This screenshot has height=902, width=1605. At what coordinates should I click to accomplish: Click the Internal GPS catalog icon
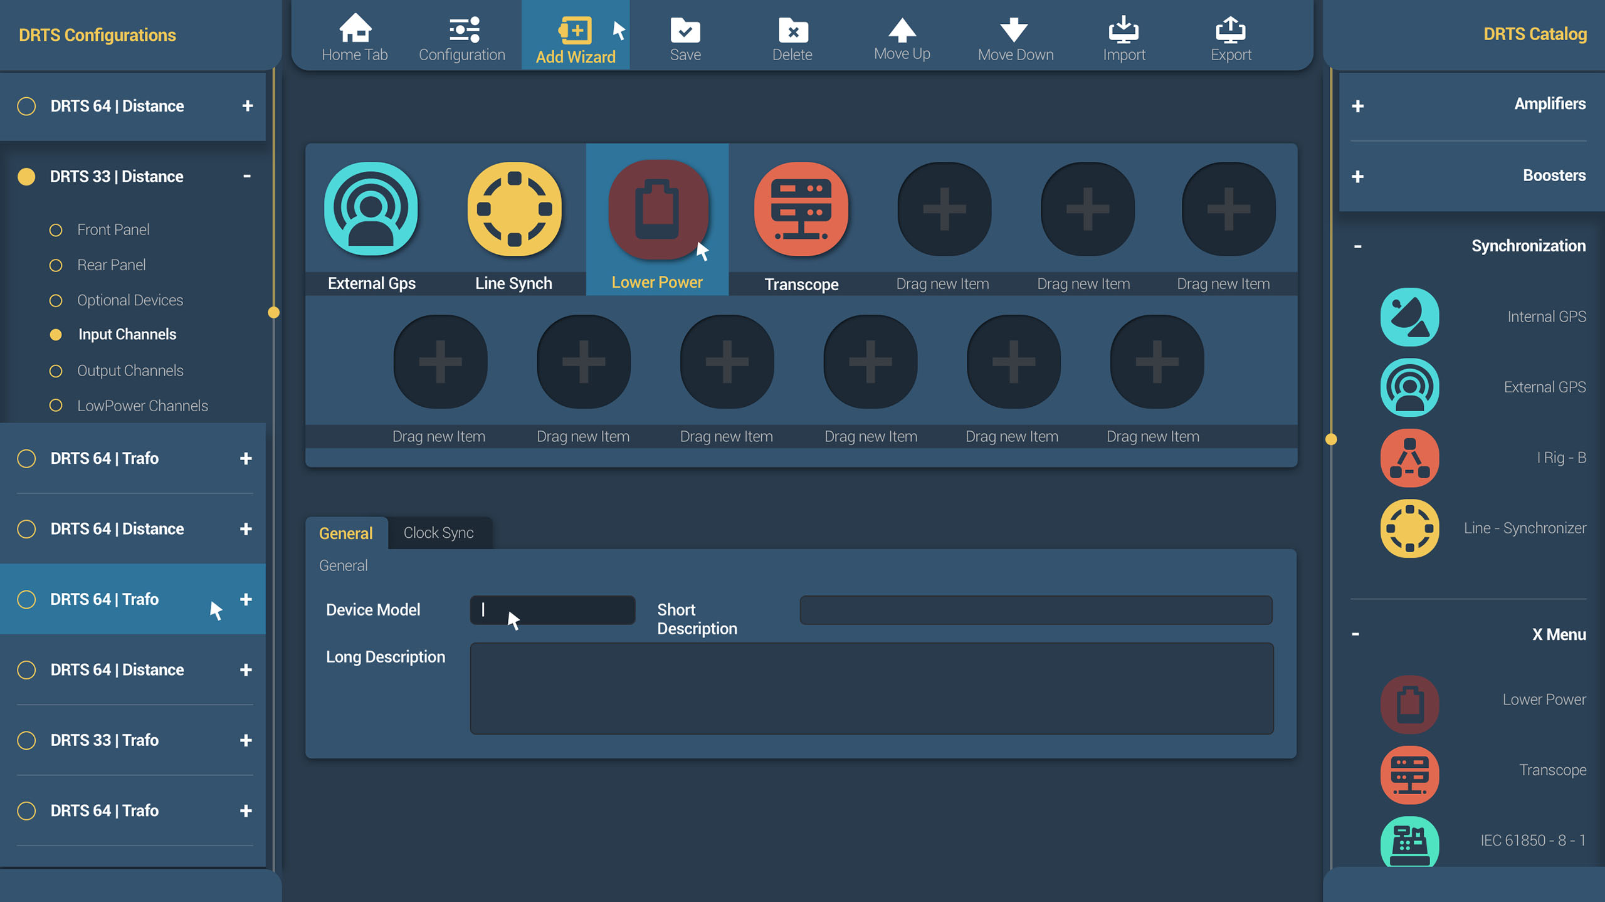click(x=1409, y=317)
